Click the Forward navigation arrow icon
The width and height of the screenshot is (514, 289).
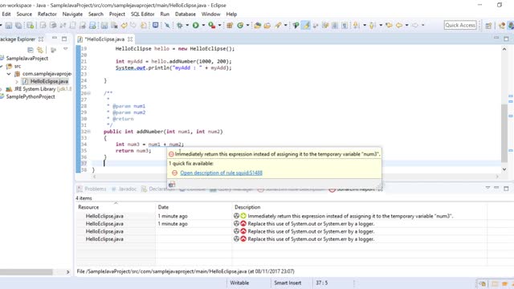coord(415,25)
